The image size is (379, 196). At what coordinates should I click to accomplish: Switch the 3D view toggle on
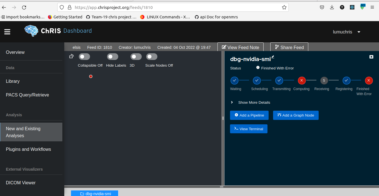click(136, 56)
